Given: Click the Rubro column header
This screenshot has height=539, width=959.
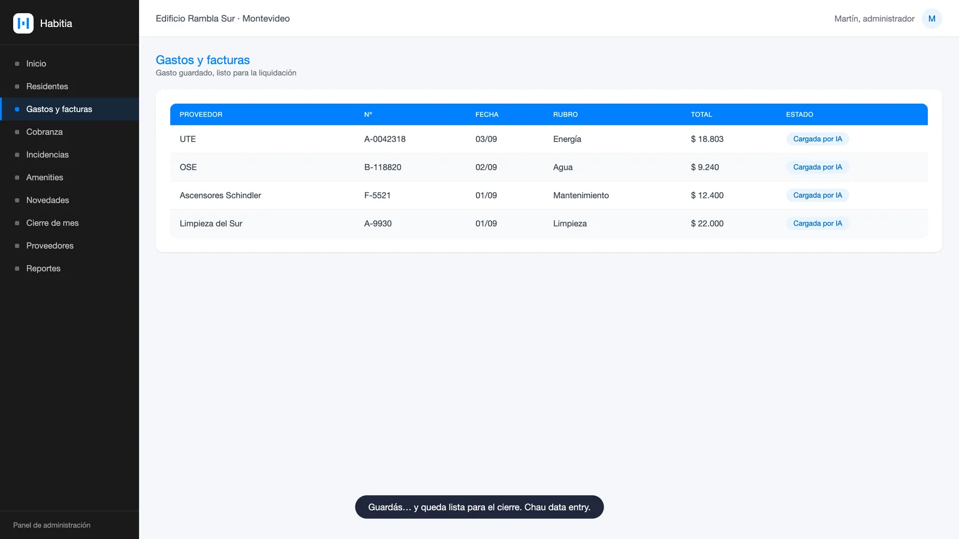Looking at the screenshot, I should click(565, 114).
